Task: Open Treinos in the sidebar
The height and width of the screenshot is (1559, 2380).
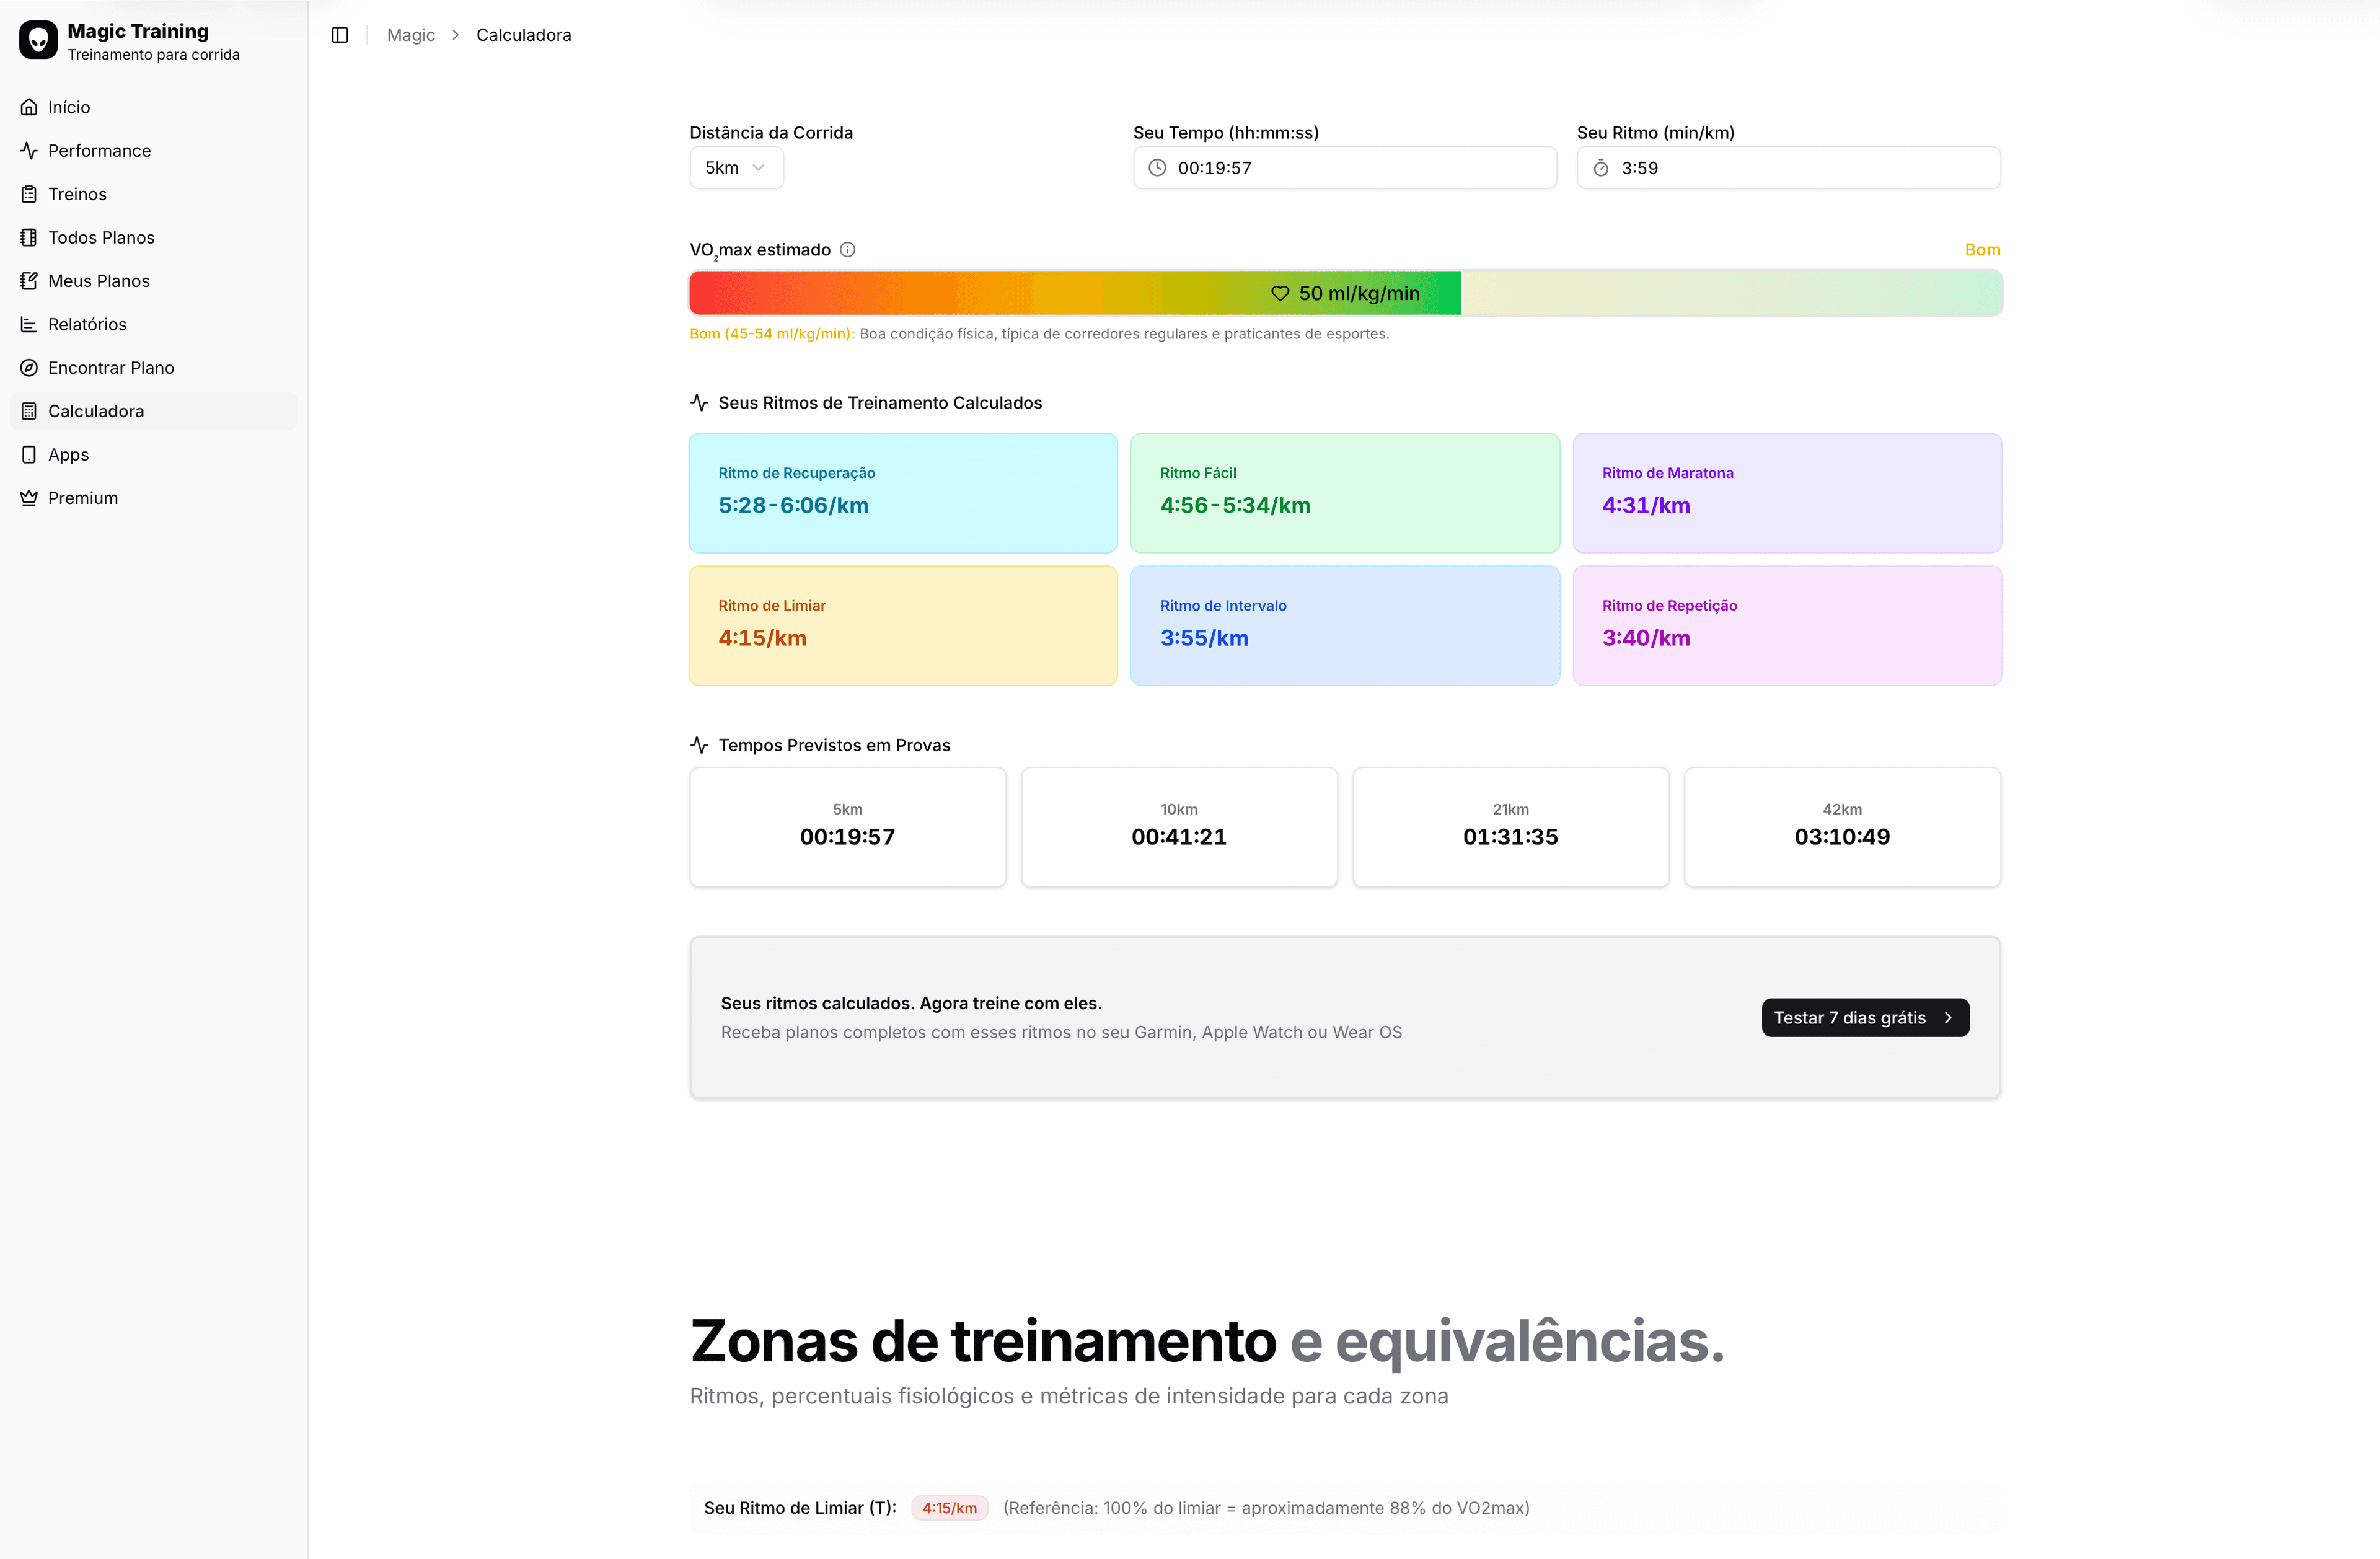Action: [x=154, y=194]
